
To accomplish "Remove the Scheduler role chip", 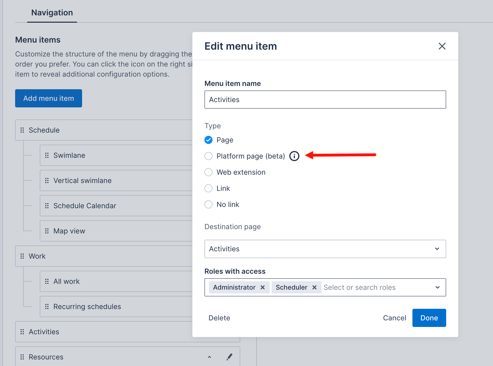I will point(314,287).
